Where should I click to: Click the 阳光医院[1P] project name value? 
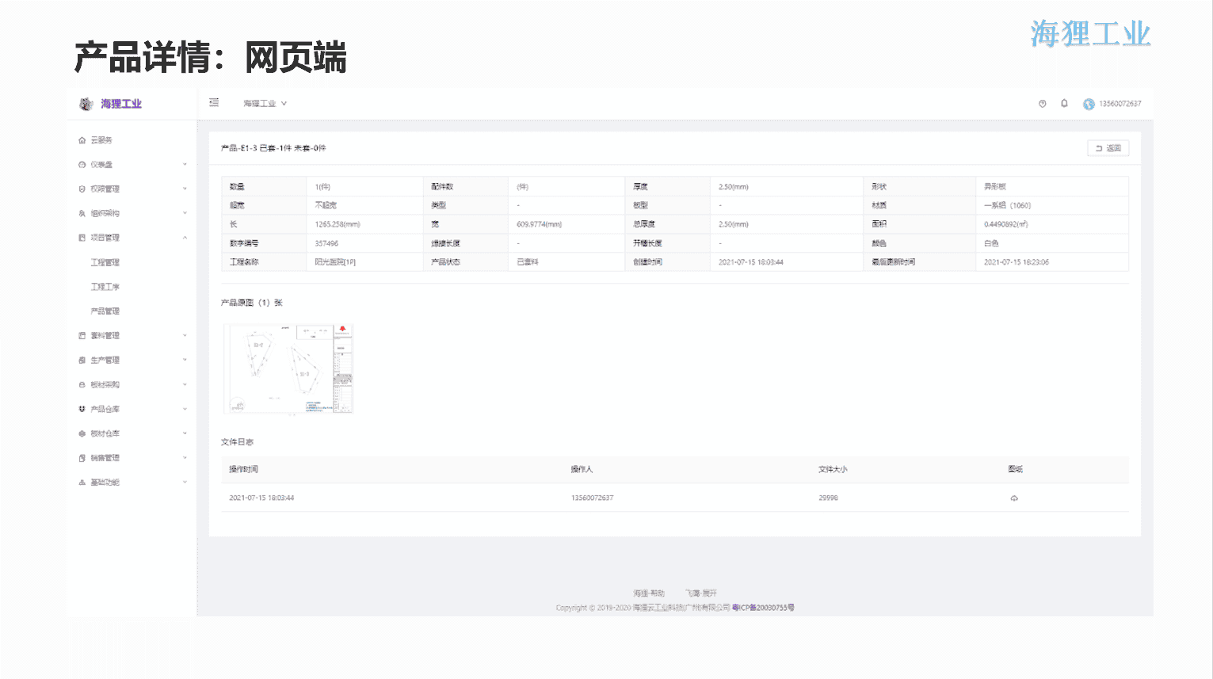(x=335, y=262)
